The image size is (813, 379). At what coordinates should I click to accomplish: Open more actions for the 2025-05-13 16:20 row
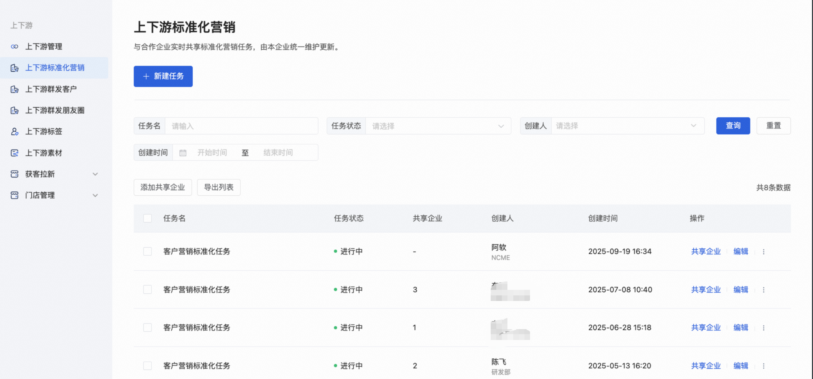coord(763,366)
